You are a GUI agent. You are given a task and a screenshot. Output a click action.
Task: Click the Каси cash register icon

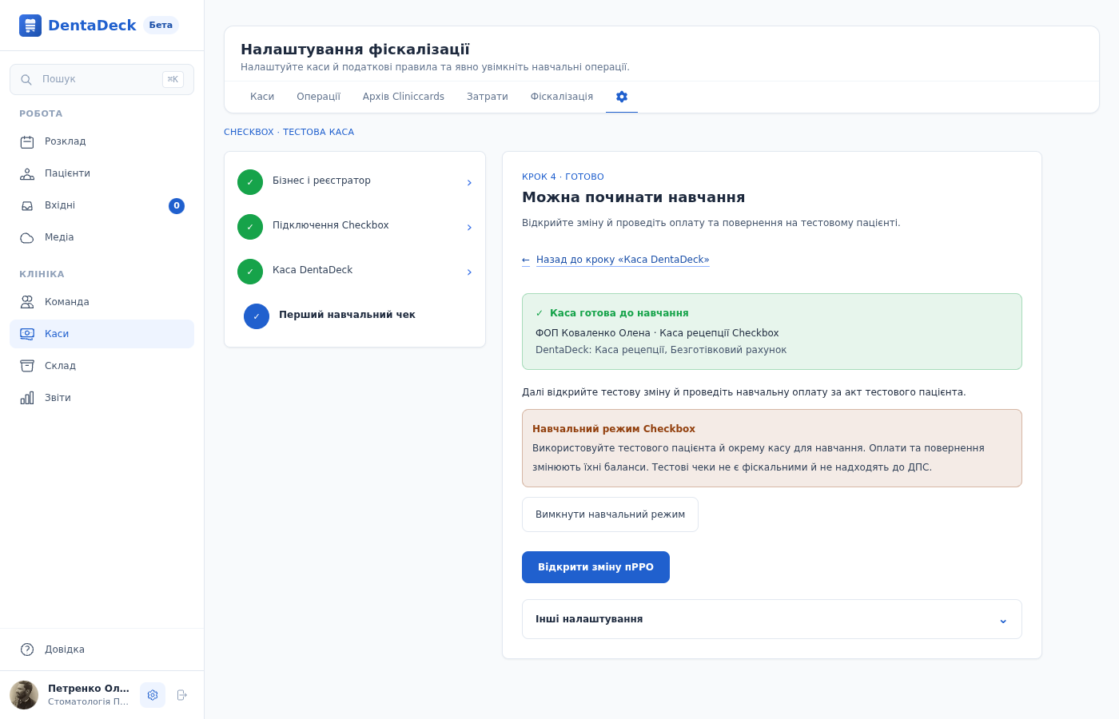[x=27, y=334]
